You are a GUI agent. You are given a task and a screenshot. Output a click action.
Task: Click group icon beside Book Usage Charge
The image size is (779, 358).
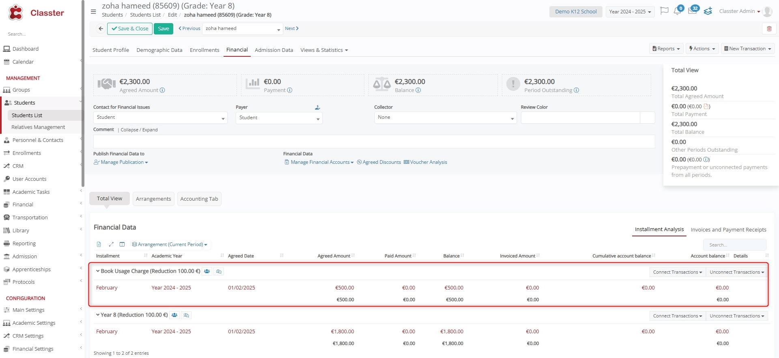tap(207, 271)
